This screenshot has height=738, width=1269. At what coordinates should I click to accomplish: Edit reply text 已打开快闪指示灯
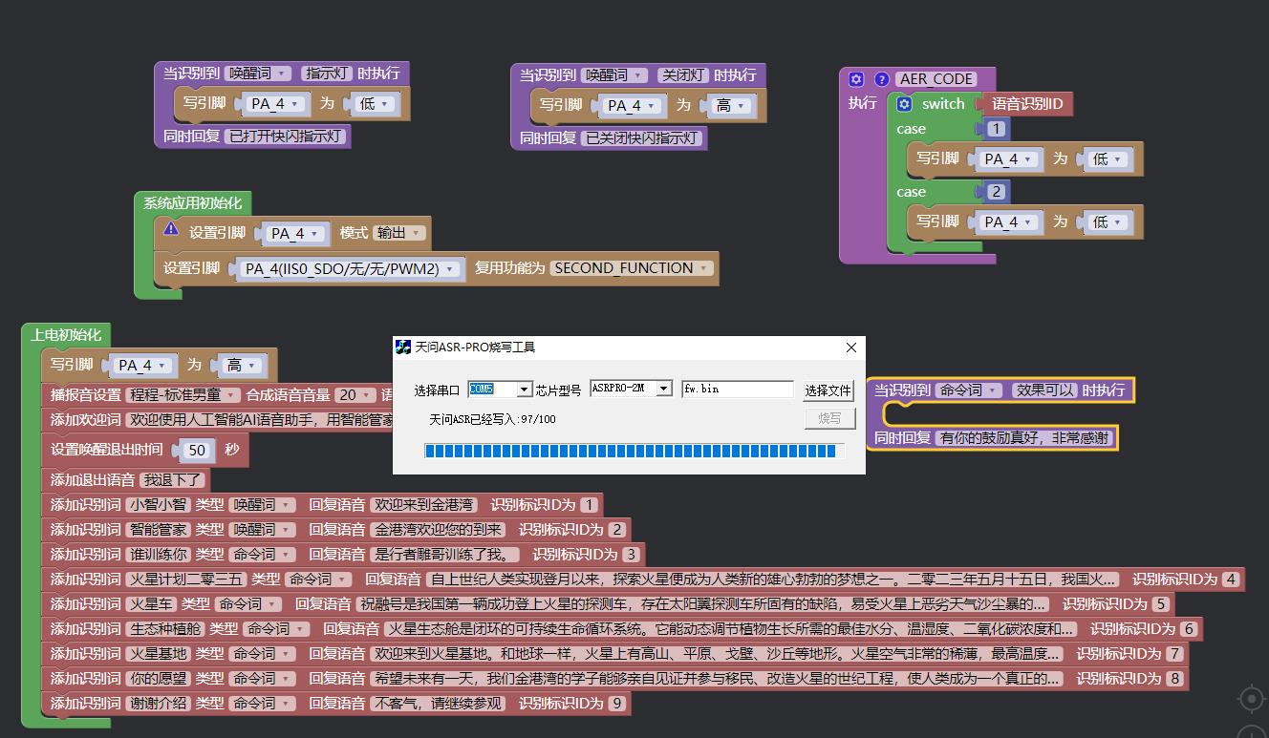286,137
